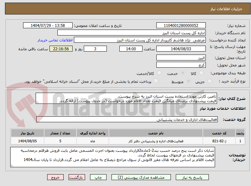Viewport: 251px width, 186px height.
Task: Click the اطلاعات خدمات مورد نیاز heading
Action: [x=223, y=109]
